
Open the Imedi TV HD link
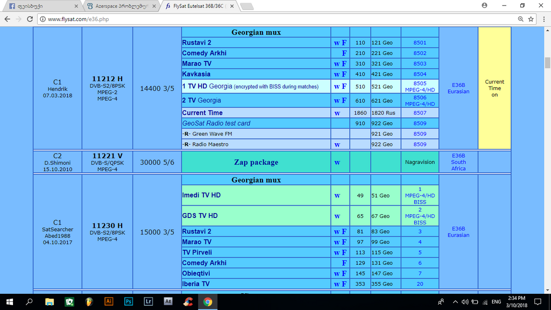click(201, 195)
